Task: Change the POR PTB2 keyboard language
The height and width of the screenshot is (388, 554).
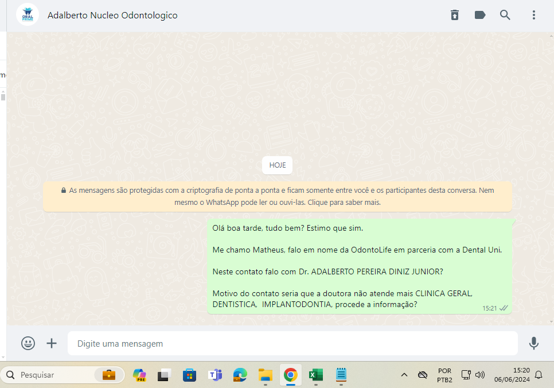Action: coord(444,375)
